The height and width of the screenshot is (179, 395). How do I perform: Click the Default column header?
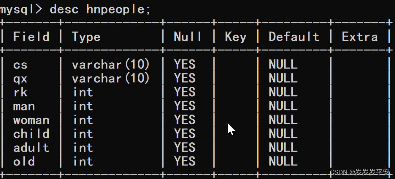294,37
